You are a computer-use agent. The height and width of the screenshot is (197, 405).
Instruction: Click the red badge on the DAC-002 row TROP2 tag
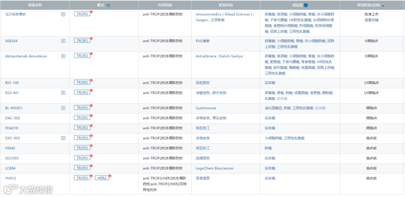91,116
